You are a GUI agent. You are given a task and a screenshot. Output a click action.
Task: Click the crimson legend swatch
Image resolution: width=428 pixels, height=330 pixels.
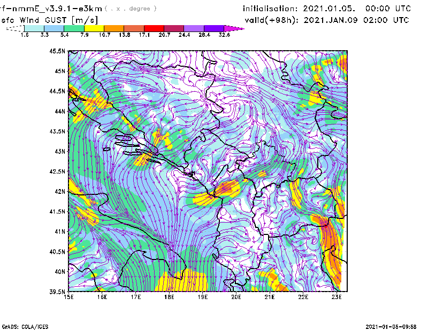(x=174, y=28)
